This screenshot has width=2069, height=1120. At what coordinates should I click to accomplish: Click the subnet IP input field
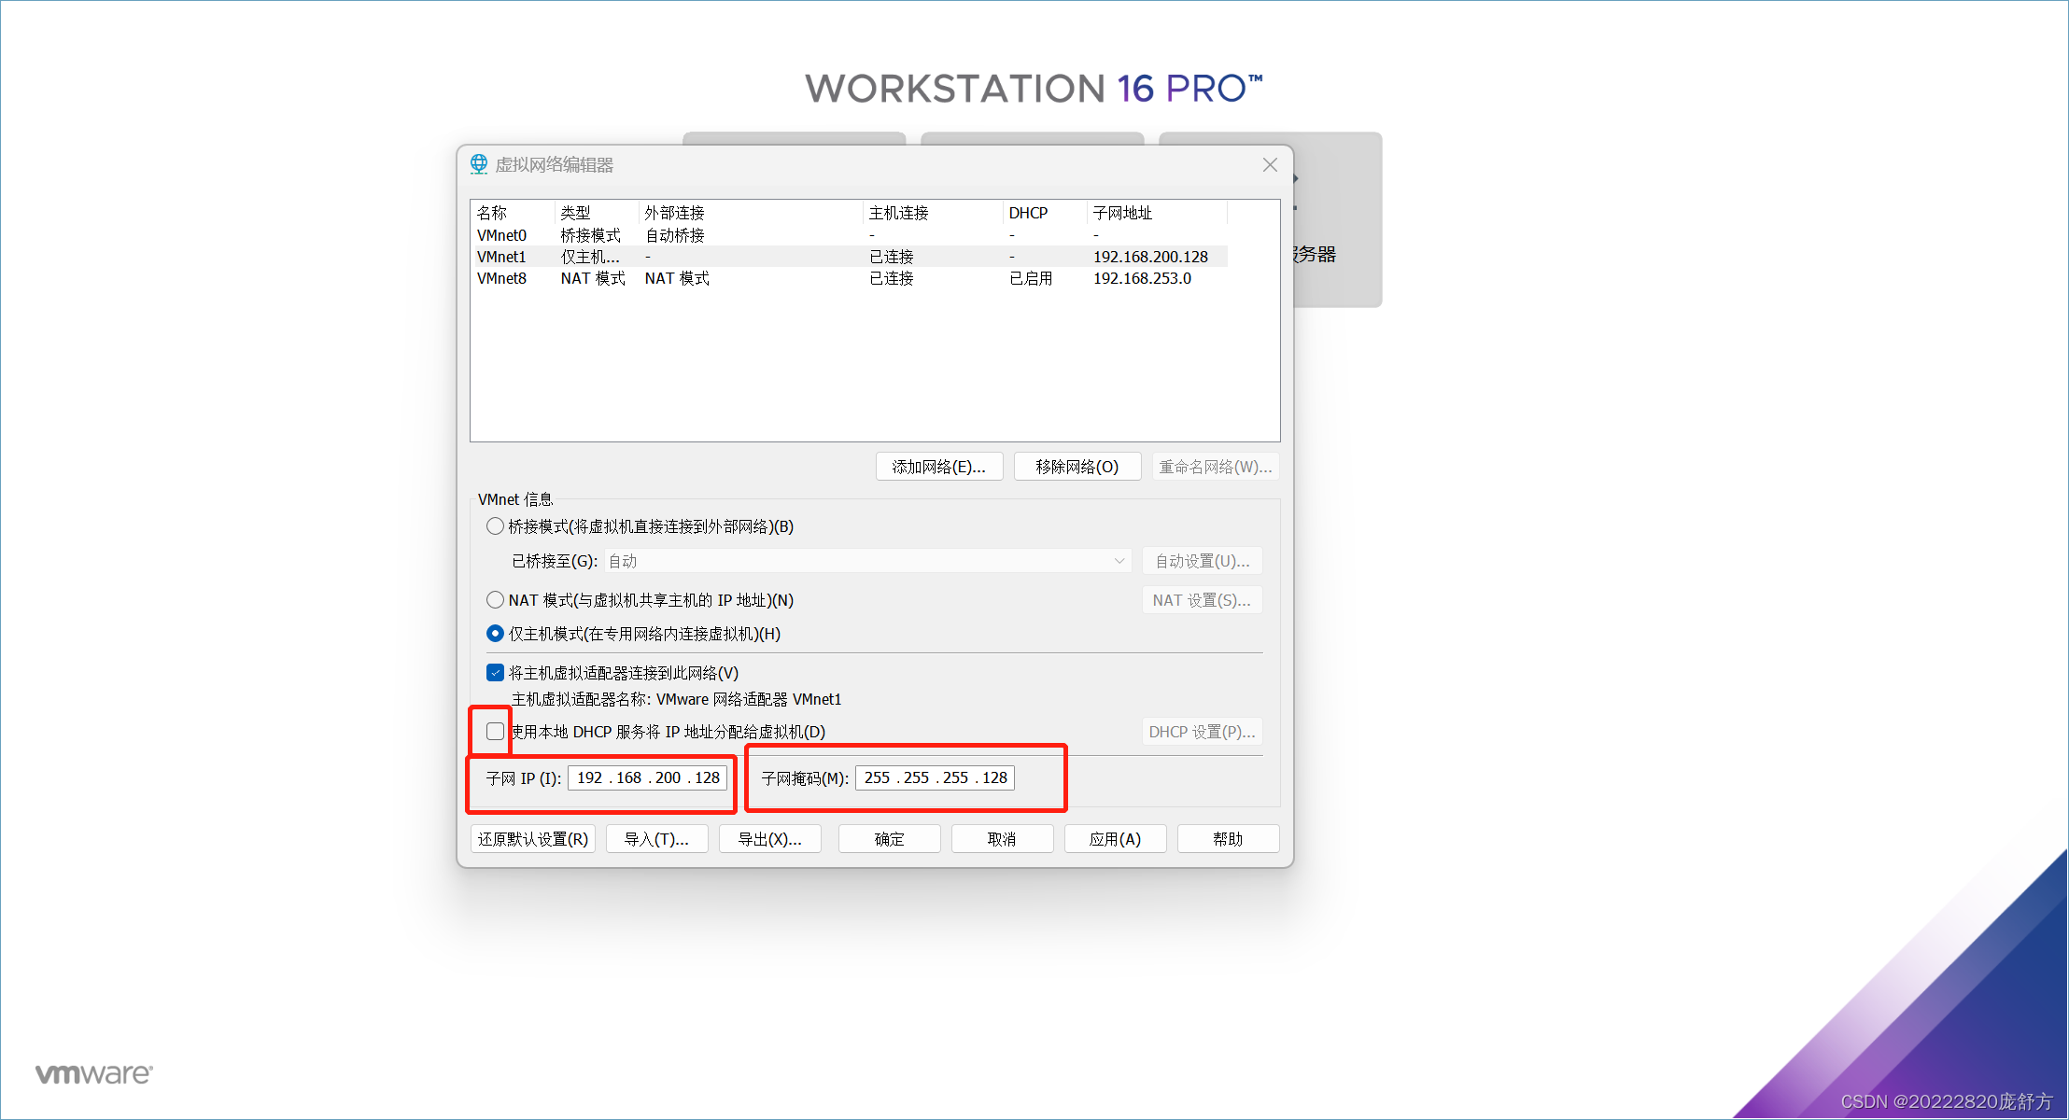(648, 777)
